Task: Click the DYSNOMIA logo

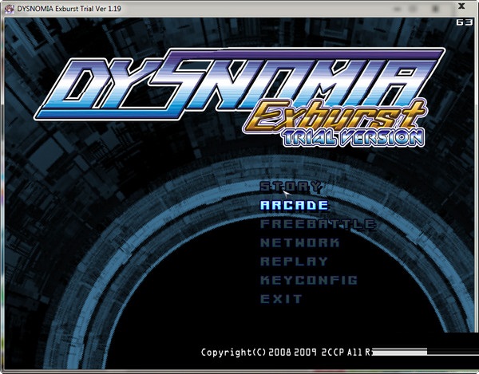Action: pyautogui.click(x=239, y=84)
